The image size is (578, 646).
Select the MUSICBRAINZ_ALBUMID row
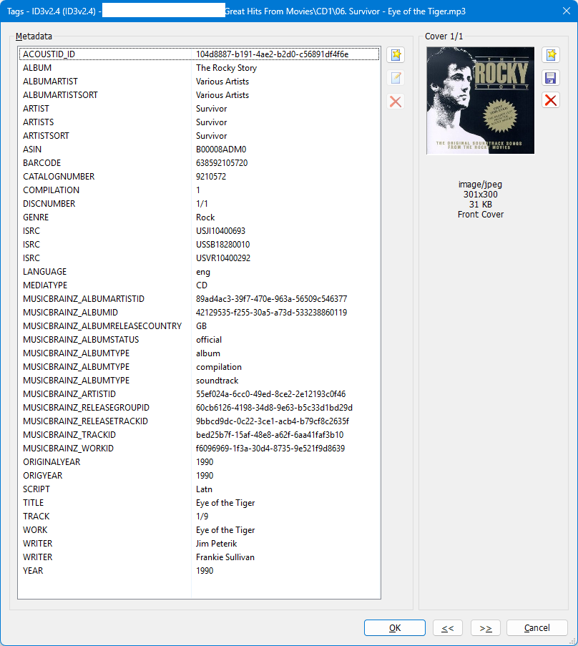pos(199,313)
